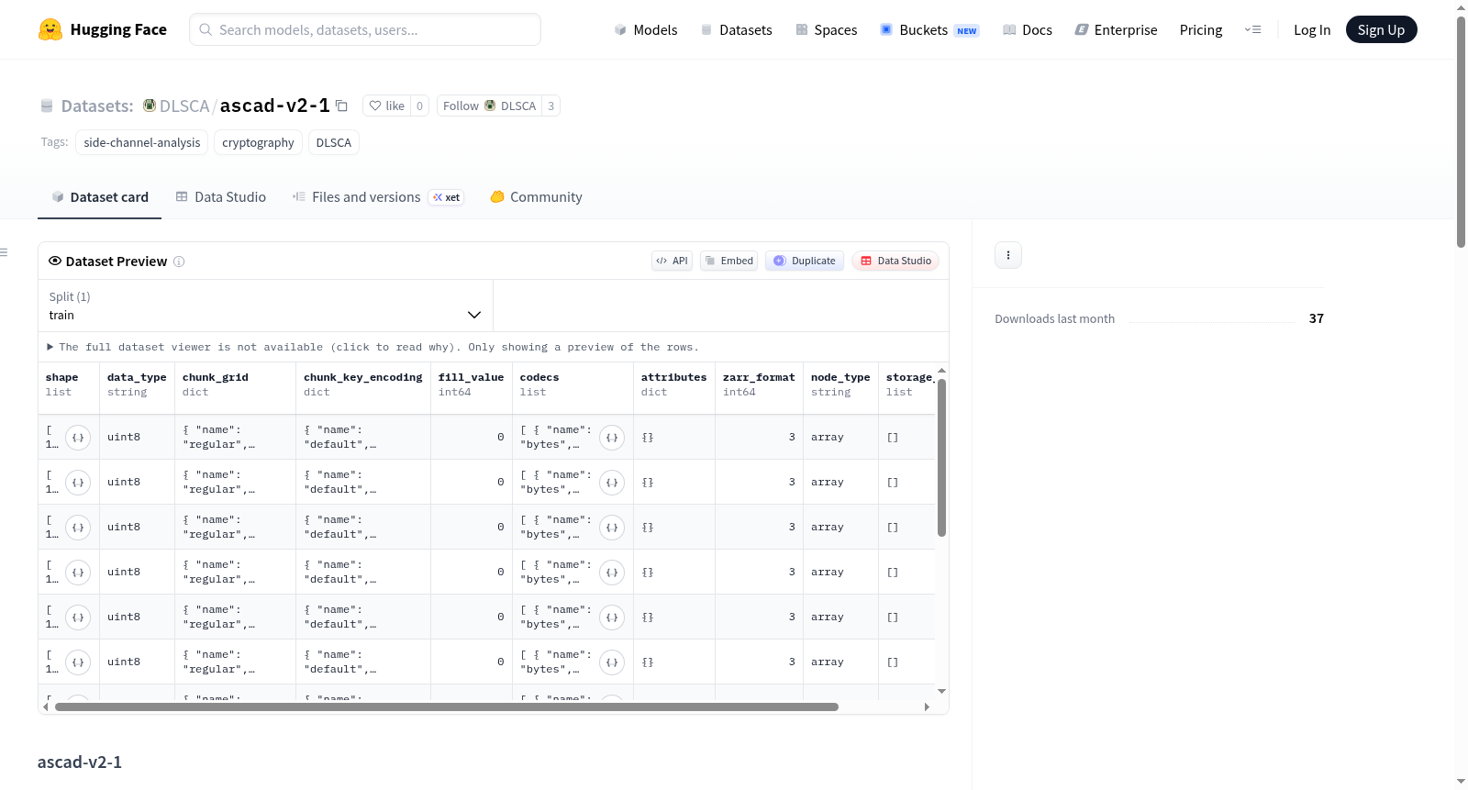Click the Sign Up button
This screenshot has height=790, width=1468.
click(1381, 29)
